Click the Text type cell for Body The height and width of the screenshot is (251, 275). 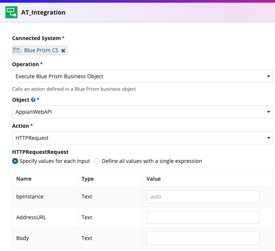(110, 238)
